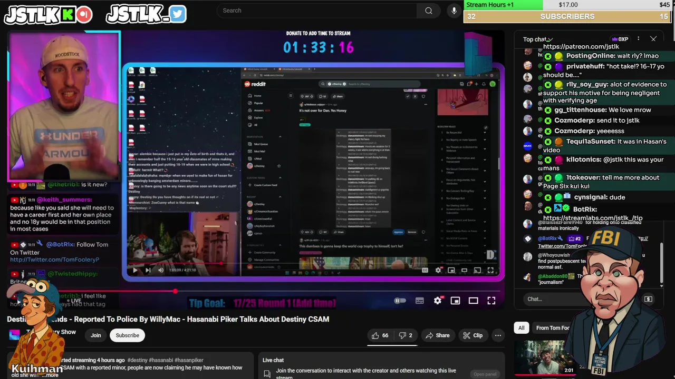Click DONATE TO ADD TIME TO STREAM text
The image size is (675, 379).
318,33
